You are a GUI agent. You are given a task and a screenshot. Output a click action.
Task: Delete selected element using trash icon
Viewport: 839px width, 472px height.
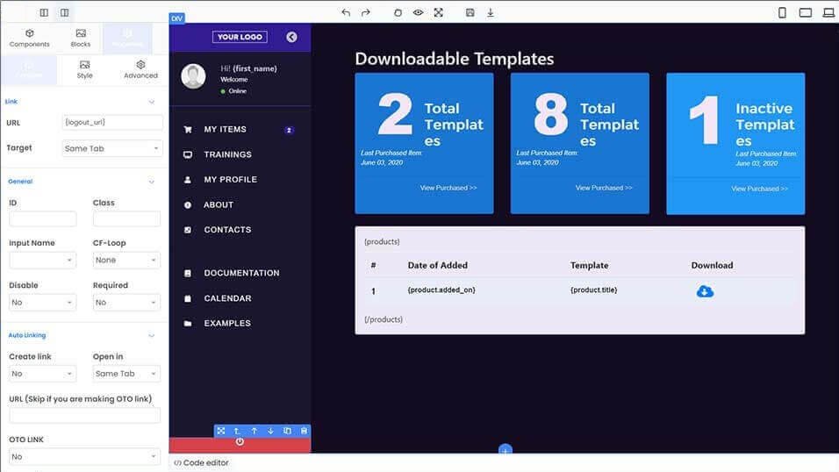click(x=304, y=431)
